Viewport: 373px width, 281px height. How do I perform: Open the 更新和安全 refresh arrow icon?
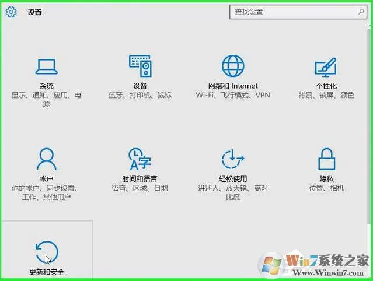click(x=47, y=252)
